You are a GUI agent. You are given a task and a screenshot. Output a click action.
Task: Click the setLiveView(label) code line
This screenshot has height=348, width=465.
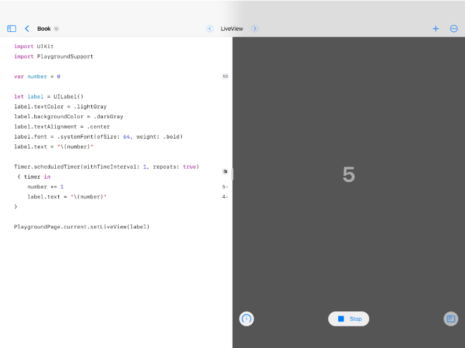[x=81, y=227]
